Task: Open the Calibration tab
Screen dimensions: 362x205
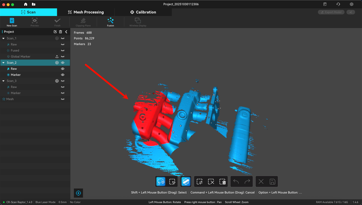Action: coord(143,12)
